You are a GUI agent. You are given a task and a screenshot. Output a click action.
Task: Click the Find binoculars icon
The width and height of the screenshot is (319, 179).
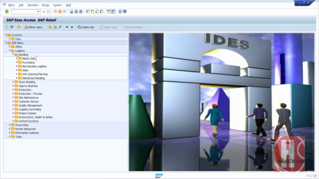(76, 11)
